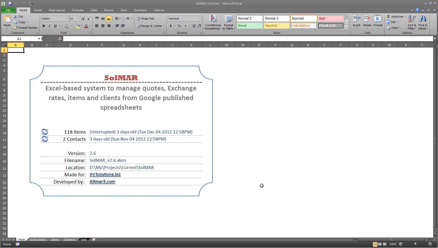Expand the Clear dropdown
438x248 pixels.
[x=400, y=28]
